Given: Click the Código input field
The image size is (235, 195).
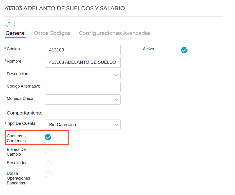Looking at the screenshot, I should [x=82, y=50].
